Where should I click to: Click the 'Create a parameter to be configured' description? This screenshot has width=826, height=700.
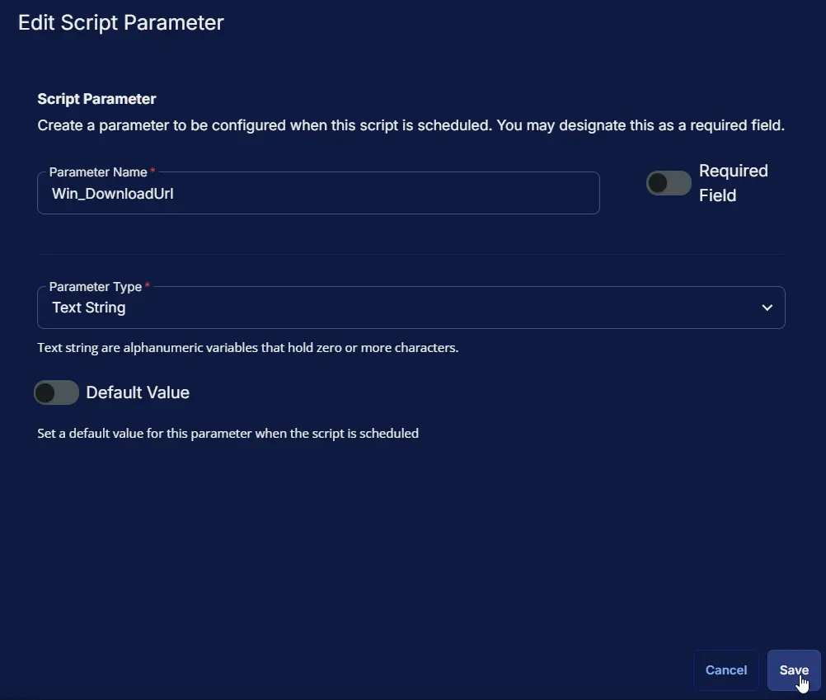411,125
